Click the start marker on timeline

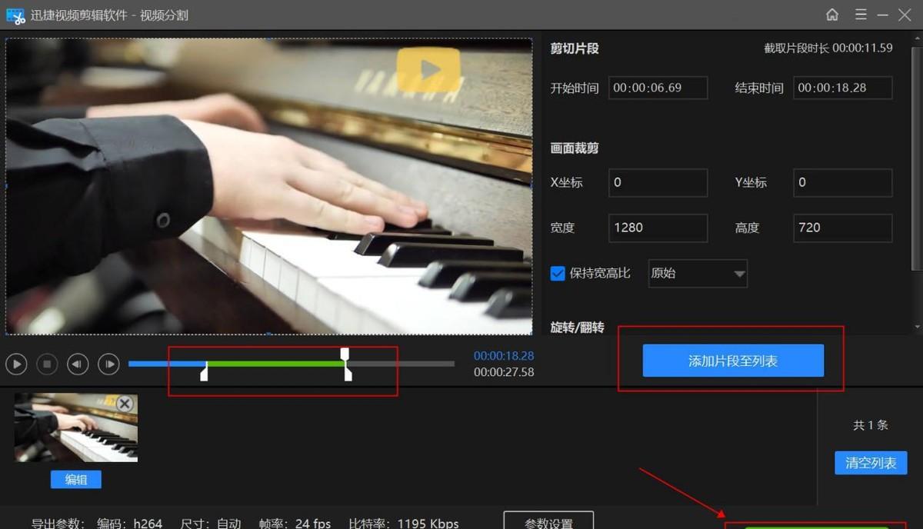tap(204, 373)
